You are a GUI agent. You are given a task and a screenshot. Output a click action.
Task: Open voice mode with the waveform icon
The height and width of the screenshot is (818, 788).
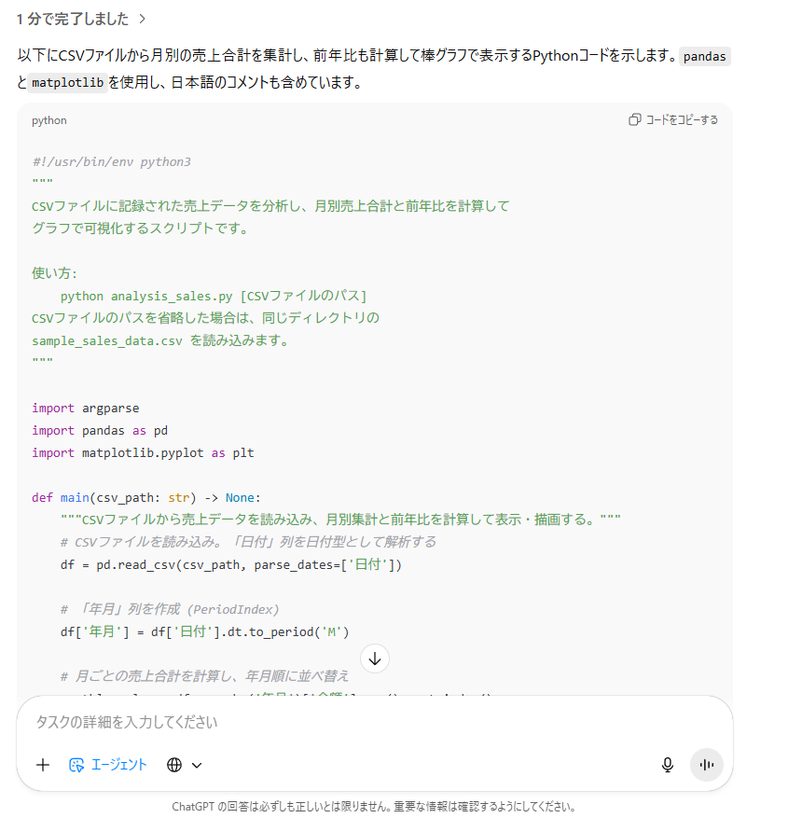(706, 764)
